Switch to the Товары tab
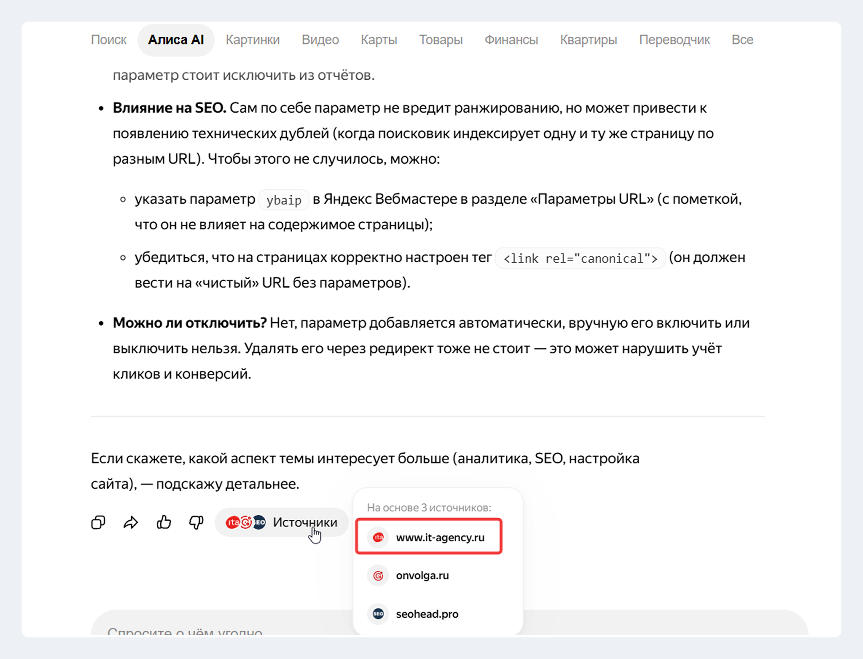The height and width of the screenshot is (659, 863). pos(441,40)
